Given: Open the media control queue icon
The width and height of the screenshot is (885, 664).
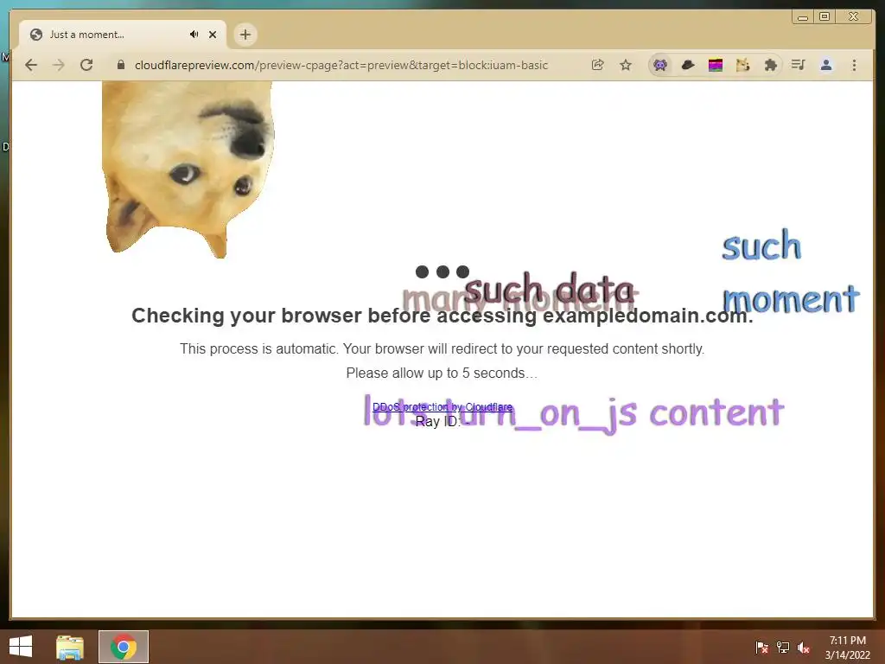Looking at the screenshot, I should click(798, 65).
